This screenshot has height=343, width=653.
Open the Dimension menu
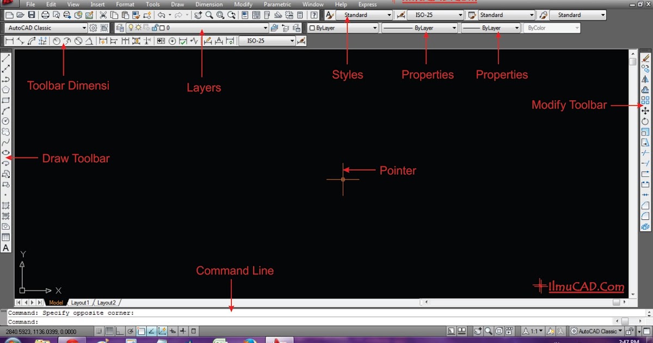coord(209,4)
